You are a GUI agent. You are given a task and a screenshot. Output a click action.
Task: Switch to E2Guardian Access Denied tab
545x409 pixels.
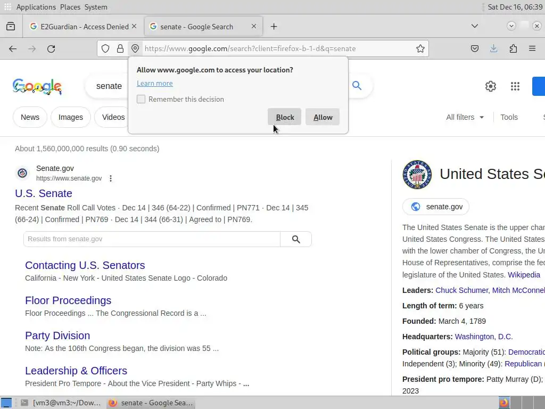click(84, 27)
